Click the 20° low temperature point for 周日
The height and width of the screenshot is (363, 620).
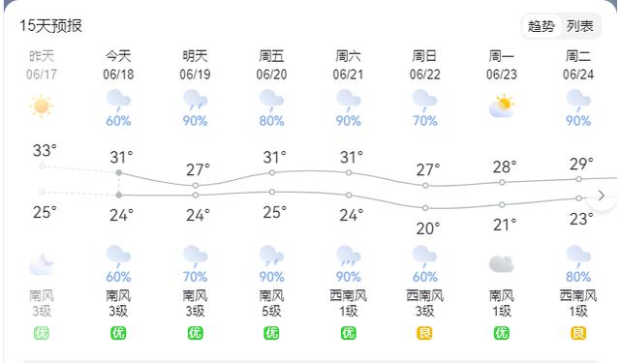[425, 208]
